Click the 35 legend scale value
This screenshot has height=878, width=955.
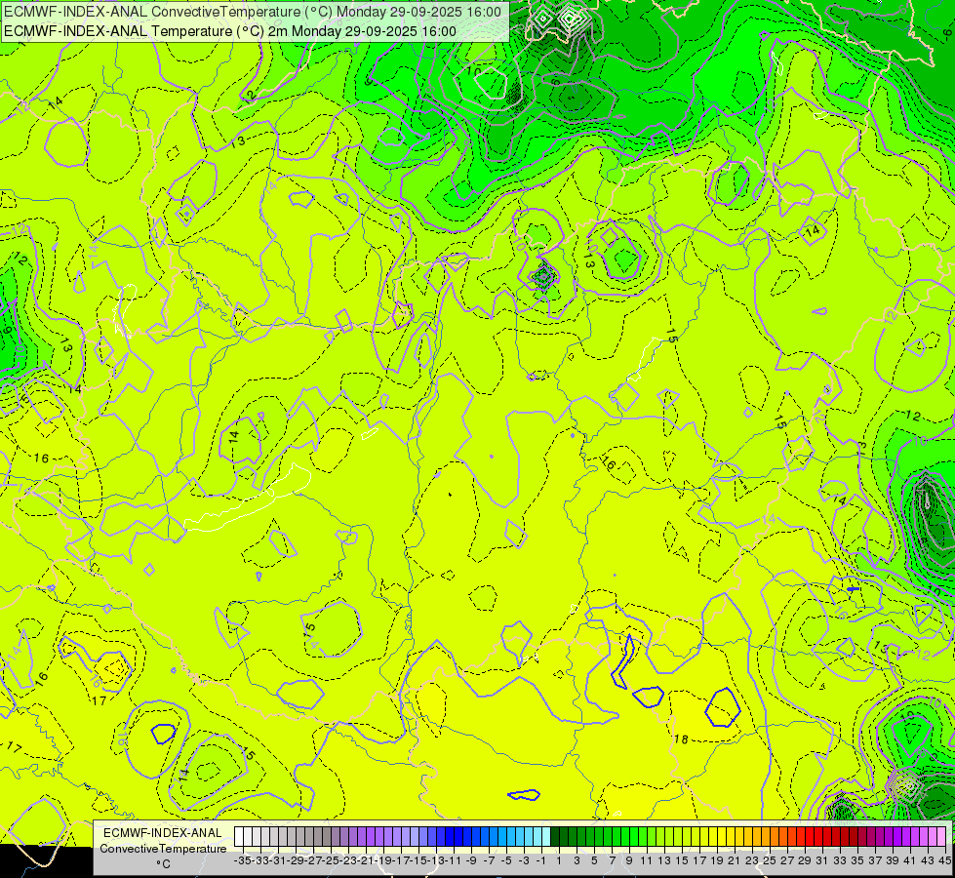coord(856,861)
